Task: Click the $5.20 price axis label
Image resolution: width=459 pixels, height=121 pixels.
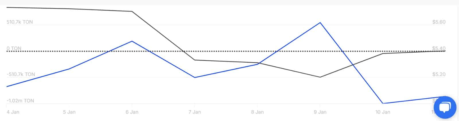Action: coord(439,74)
